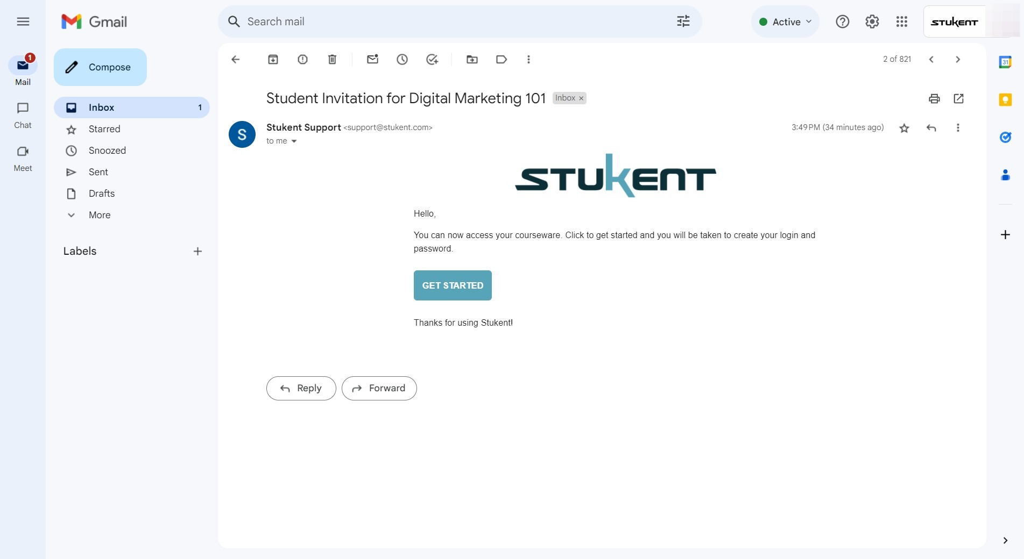This screenshot has width=1024, height=559.
Task: Mark email as unread
Action: coord(373,60)
